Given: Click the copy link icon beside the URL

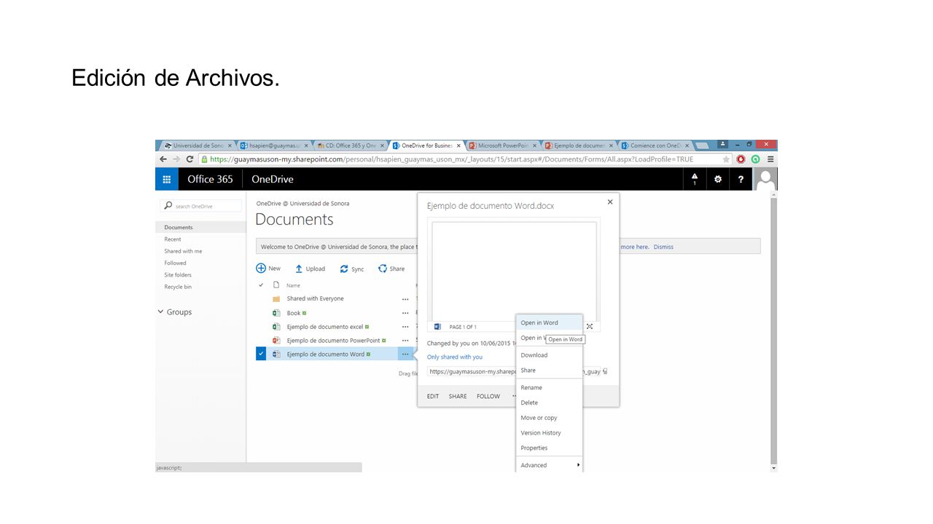Looking at the screenshot, I should point(605,371).
